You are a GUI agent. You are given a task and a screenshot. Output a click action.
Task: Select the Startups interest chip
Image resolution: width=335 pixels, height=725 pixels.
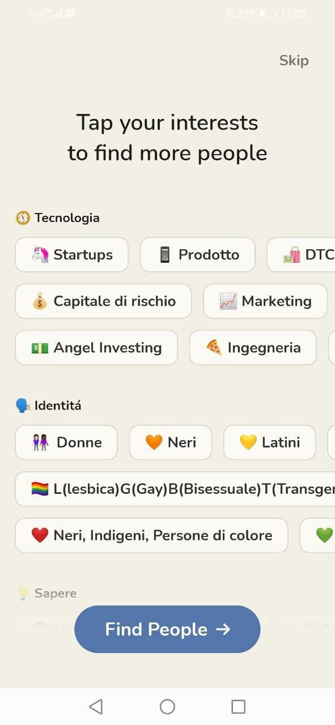point(71,255)
